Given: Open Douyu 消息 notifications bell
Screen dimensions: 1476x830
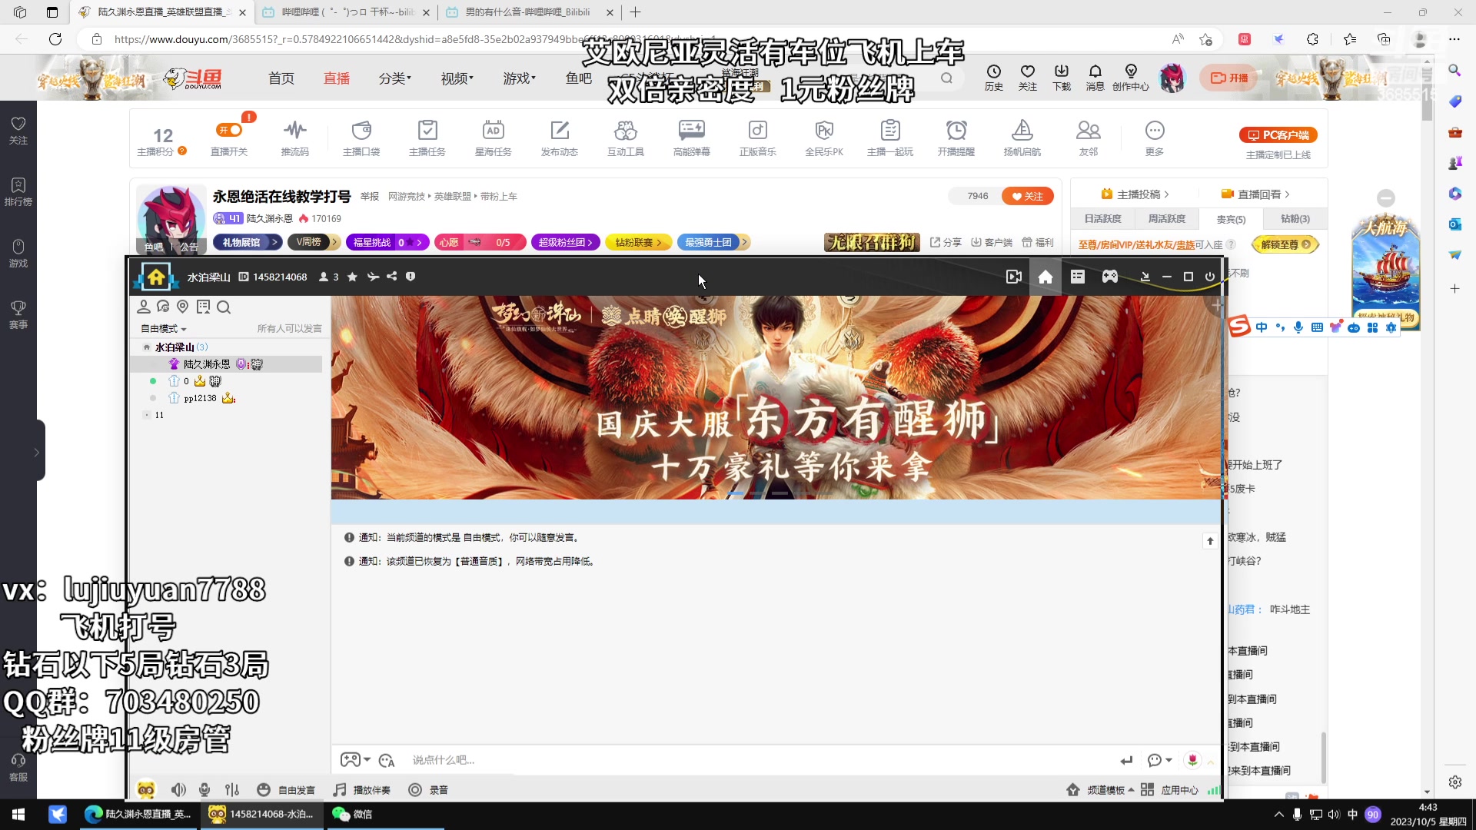Looking at the screenshot, I should (x=1095, y=78).
